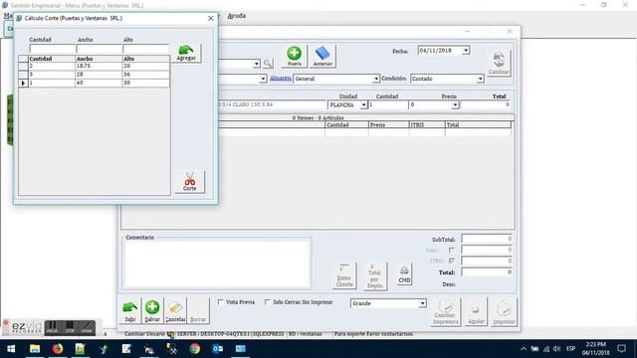
Task: Click the taskbar clock showing 2:23 PM
Action: point(596,349)
